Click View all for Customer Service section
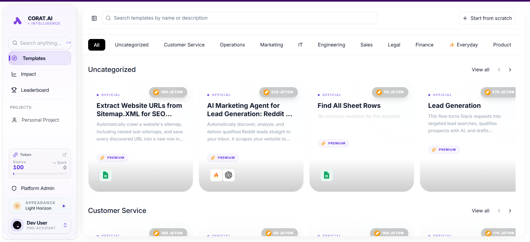This screenshot has width=530, height=242. click(481, 211)
